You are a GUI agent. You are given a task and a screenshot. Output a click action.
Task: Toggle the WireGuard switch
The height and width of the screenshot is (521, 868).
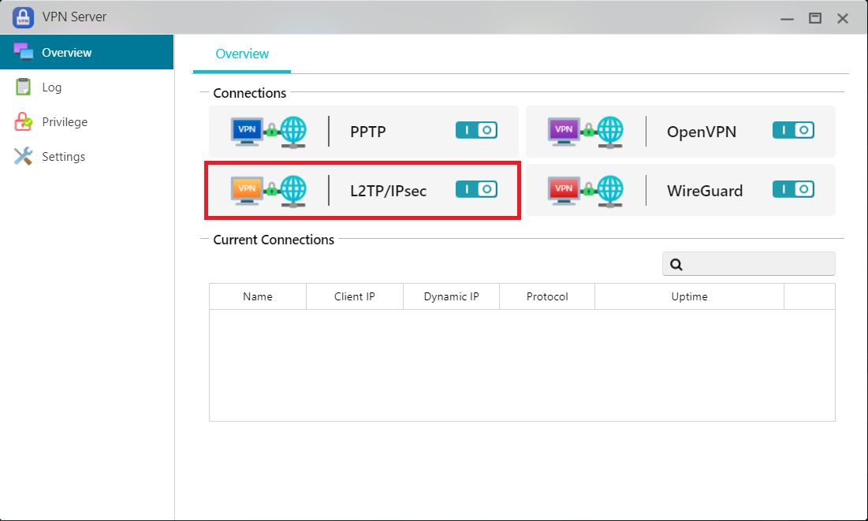click(793, 189)
